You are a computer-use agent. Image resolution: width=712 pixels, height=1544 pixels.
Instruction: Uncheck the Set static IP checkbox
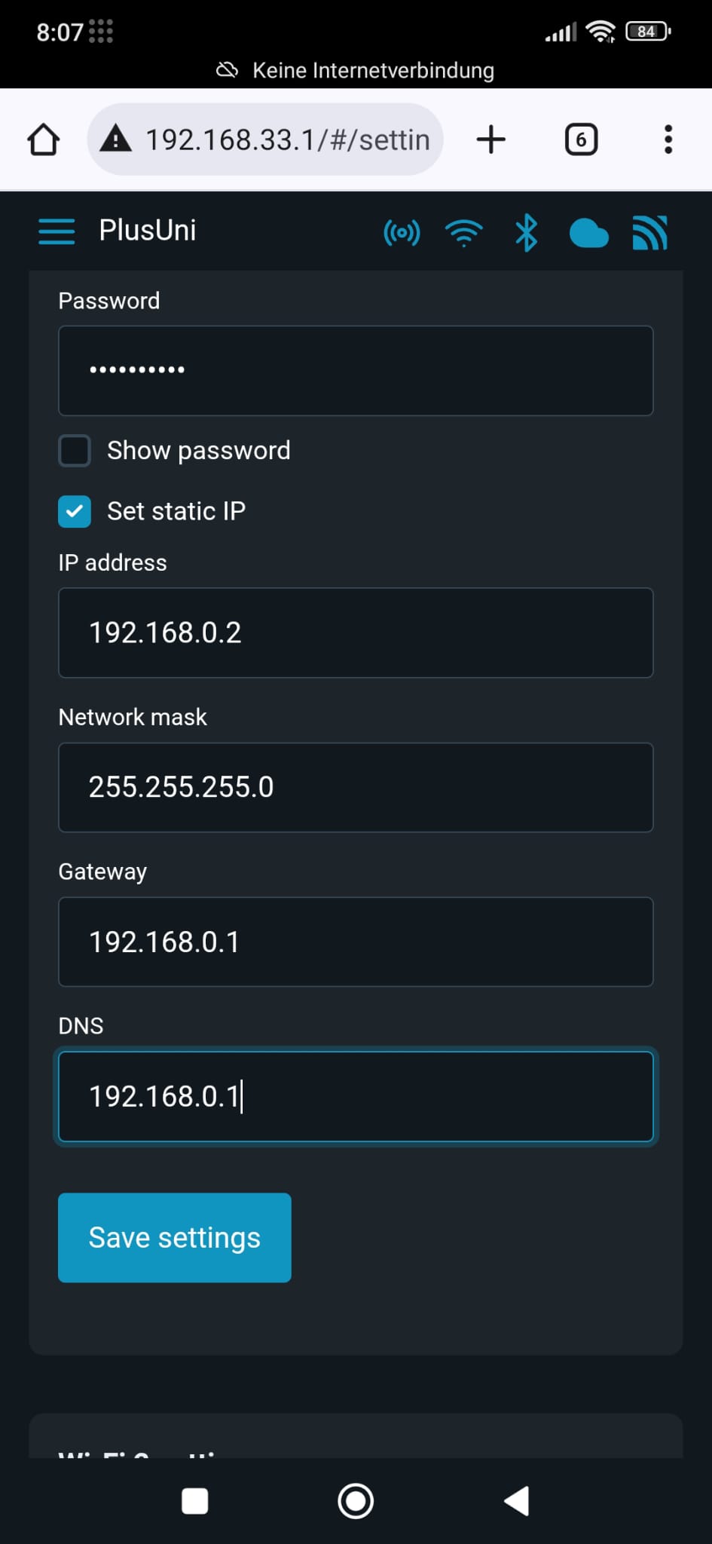coord(75,511)
